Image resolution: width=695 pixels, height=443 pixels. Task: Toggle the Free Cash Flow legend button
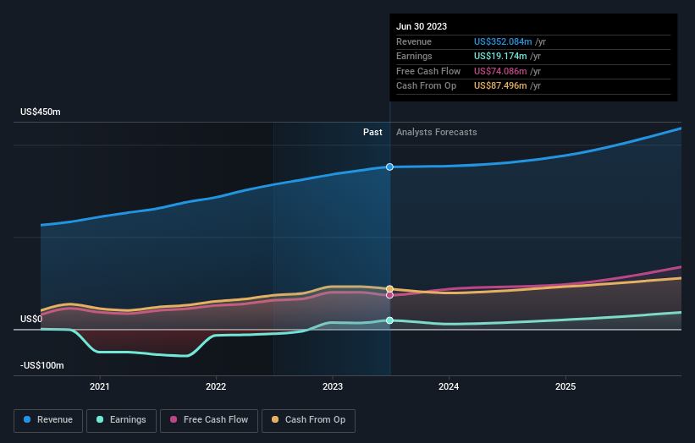coord(209,420)
